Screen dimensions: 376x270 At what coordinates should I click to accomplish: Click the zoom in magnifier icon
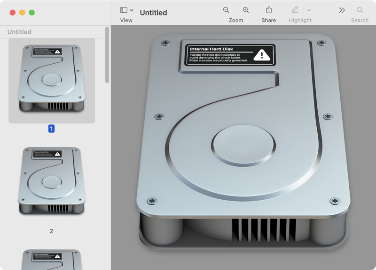(246, 10)
